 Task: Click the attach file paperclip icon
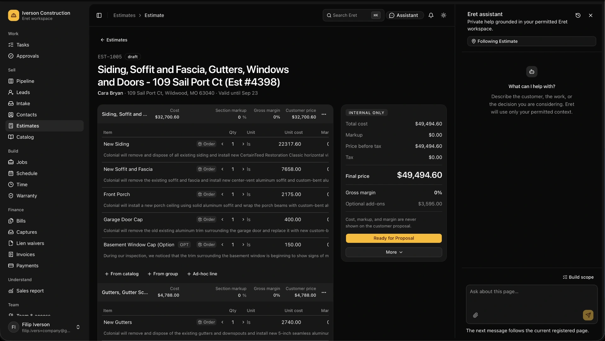(x=475, y=315)
